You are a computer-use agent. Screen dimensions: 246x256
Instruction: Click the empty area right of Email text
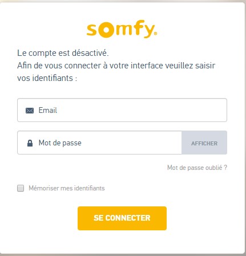[141, 110]
